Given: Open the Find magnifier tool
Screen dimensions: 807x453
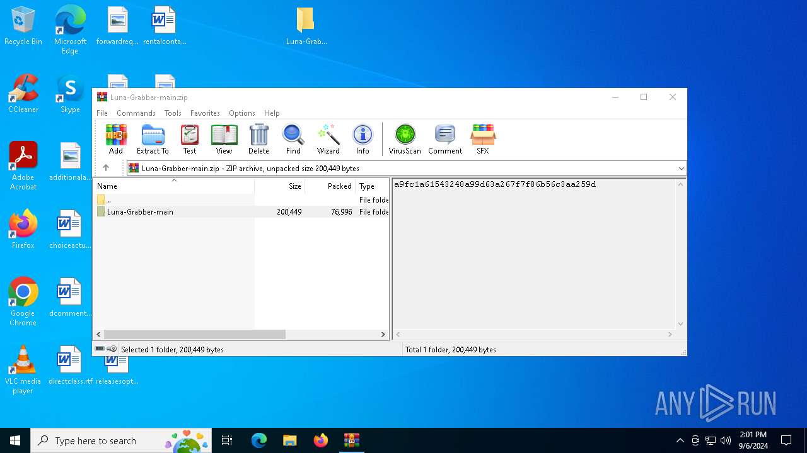Looking at the screenshot, I should tap(293, 139).
